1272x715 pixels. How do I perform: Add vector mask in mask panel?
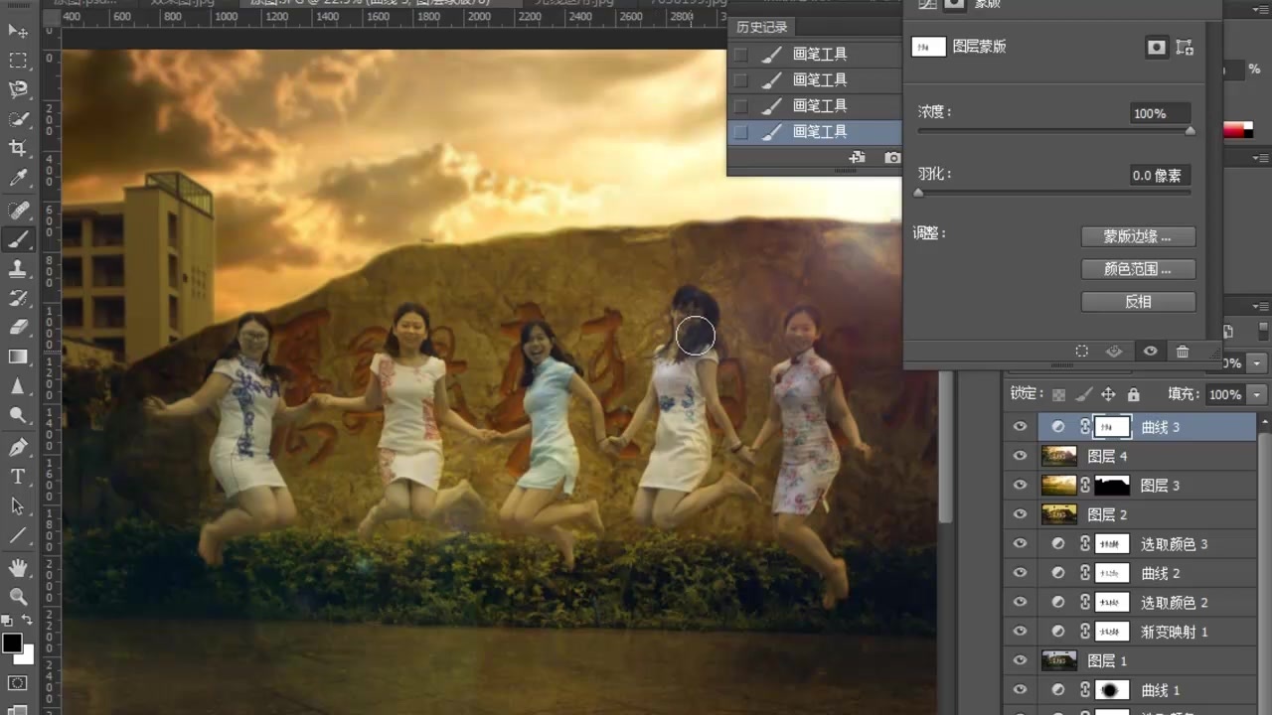1185,47
